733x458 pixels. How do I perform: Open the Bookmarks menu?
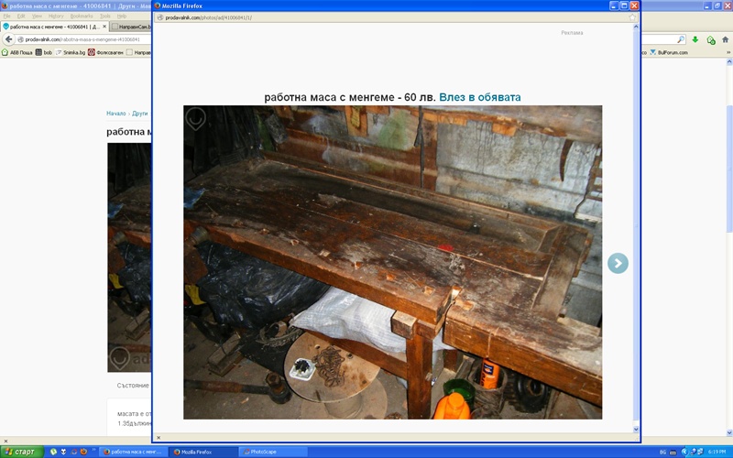coord(82,16)
